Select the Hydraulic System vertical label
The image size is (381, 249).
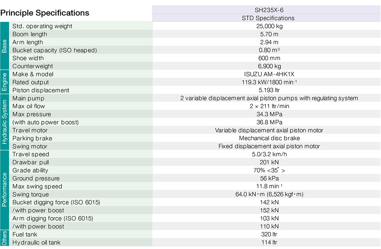click(5, 122)
